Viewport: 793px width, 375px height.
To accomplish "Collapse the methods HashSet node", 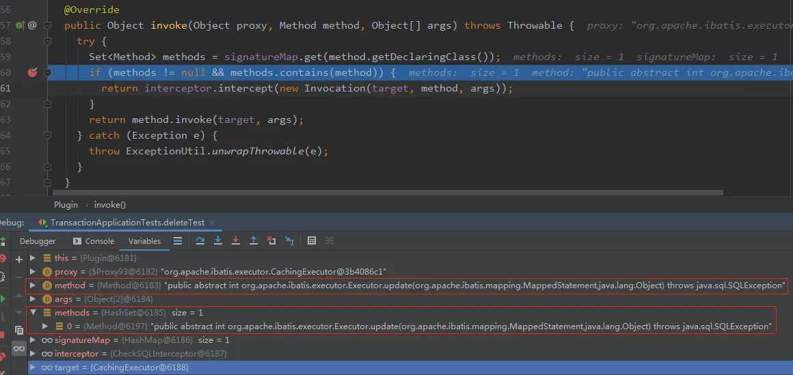I will [x=33, y=313].
